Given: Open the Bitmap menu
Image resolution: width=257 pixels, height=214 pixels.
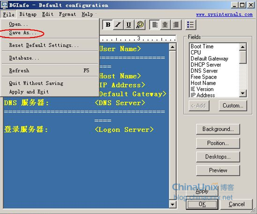Looking at the screenshot, I should [x=28, y=15].
